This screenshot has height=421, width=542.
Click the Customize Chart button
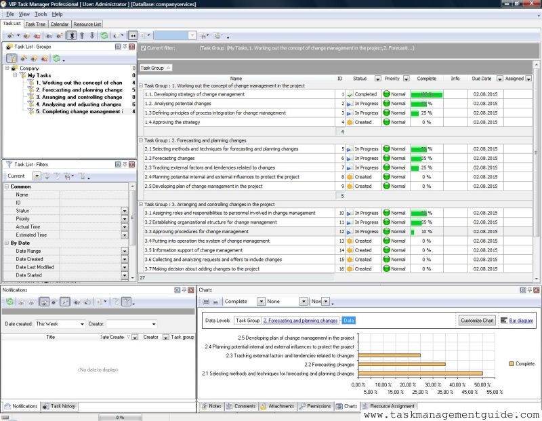coord(477,321)
